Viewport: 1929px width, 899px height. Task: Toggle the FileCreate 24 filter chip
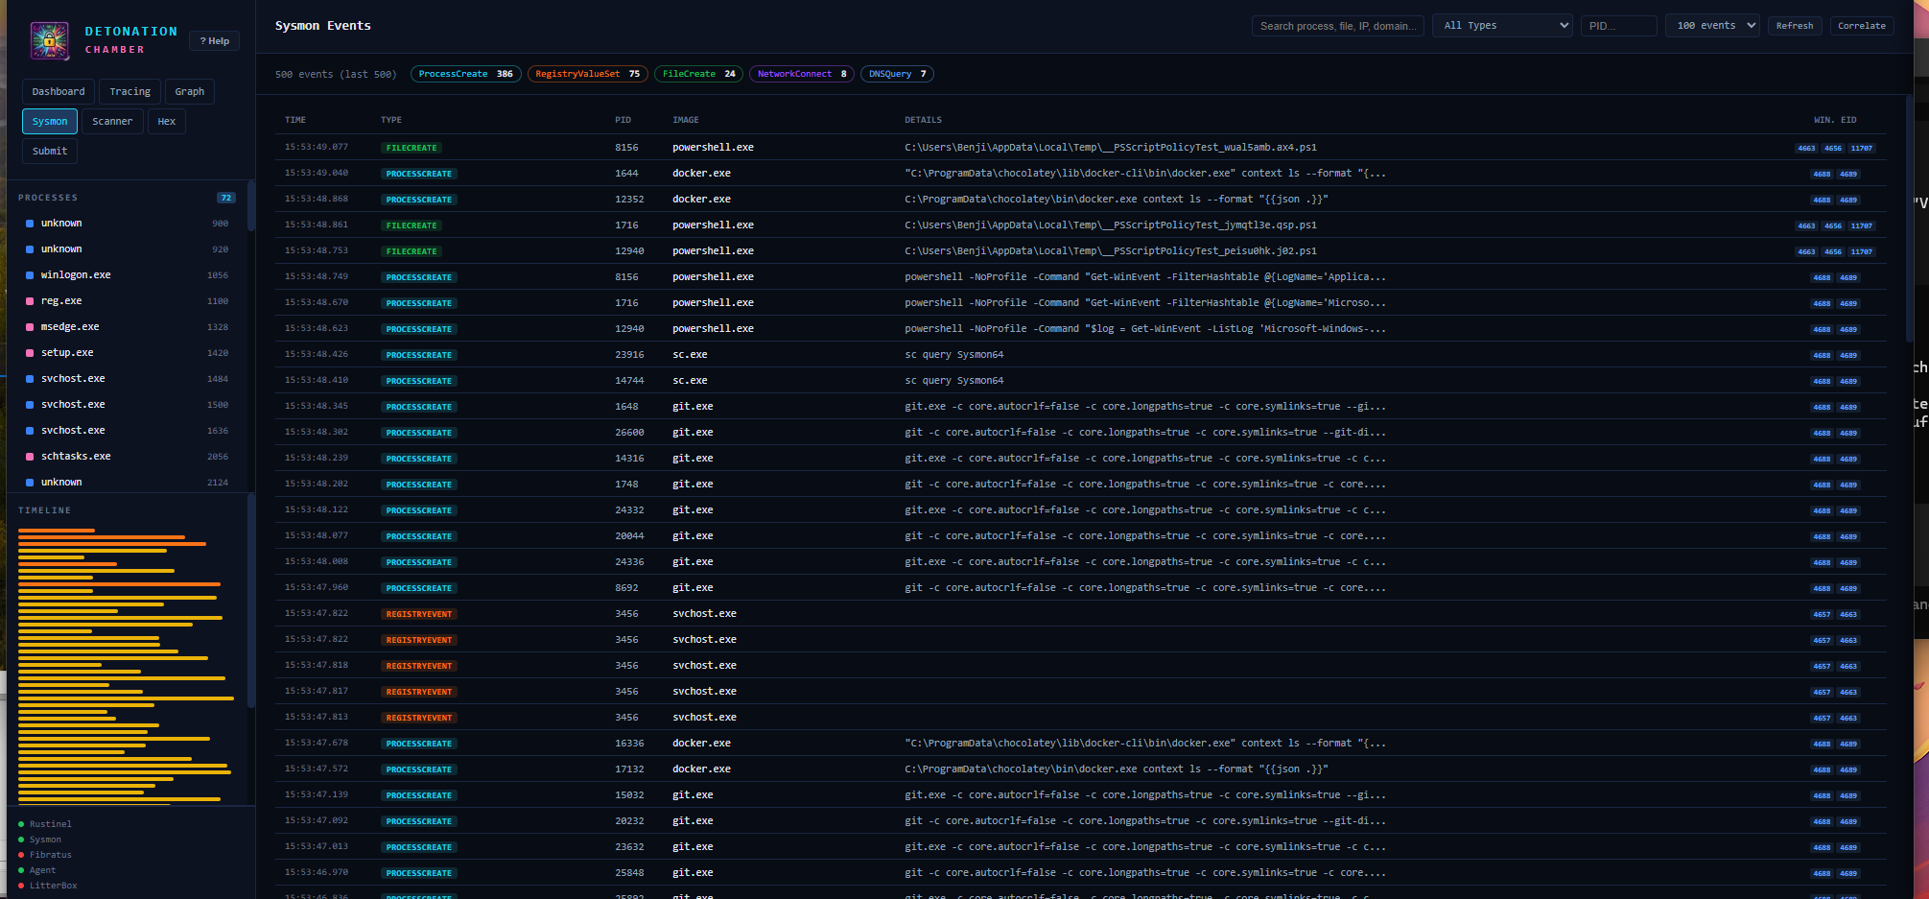coord(698,74)
